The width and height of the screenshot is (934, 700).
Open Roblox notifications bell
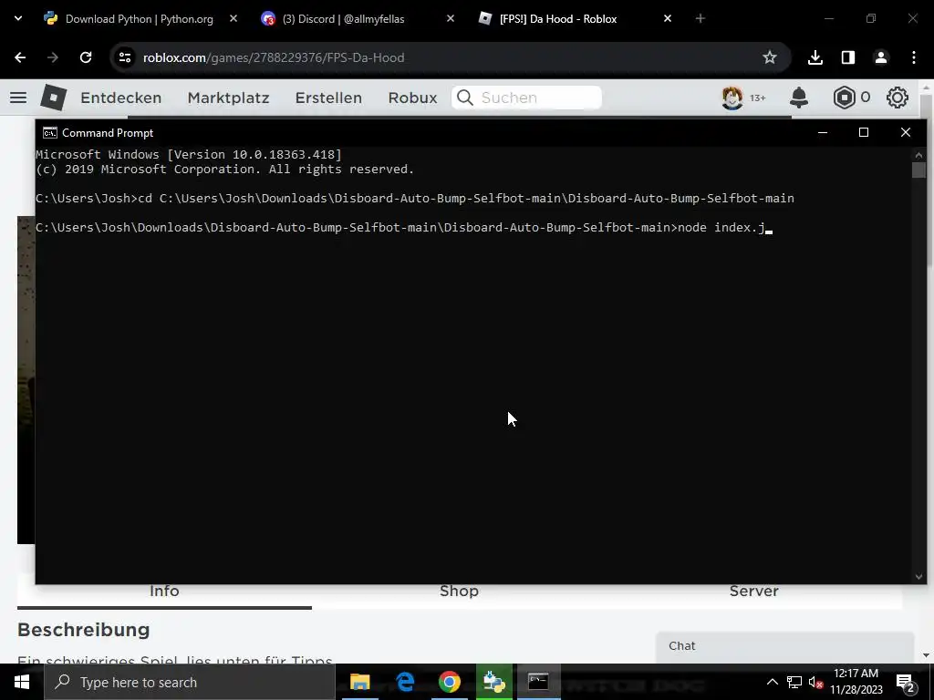[799, 98]
